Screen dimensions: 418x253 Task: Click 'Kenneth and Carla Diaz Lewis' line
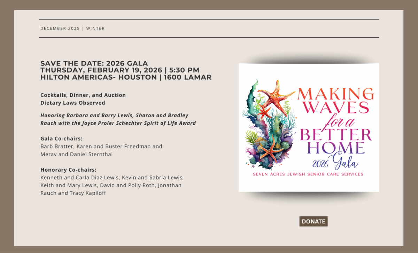click(x=112, y=178)
